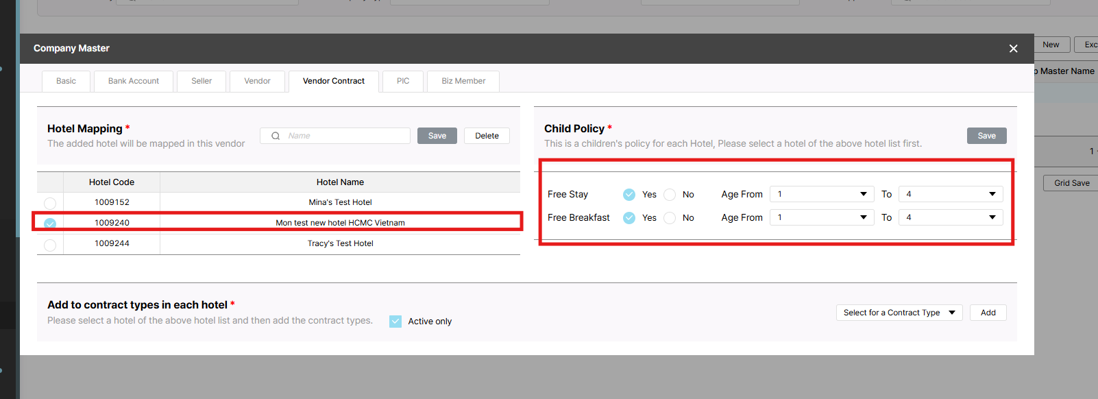Select Yes for Free Breakfast

pos(629,218)
